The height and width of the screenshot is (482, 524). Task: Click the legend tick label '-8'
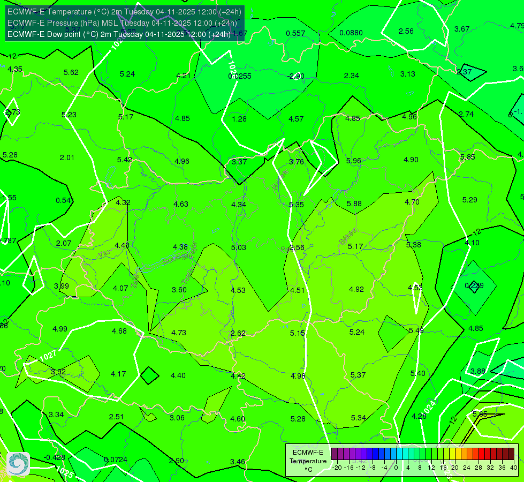373,468
